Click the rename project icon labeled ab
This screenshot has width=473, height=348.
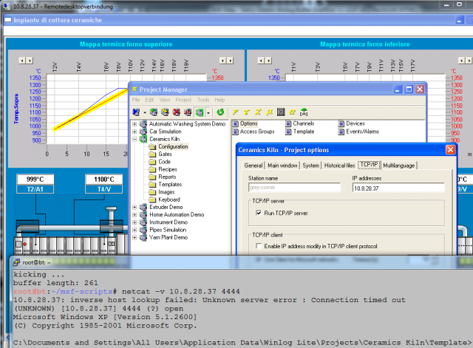[188, 112]
